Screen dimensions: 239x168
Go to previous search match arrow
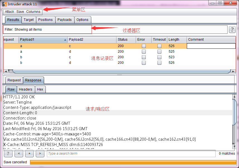pos(19,154)
